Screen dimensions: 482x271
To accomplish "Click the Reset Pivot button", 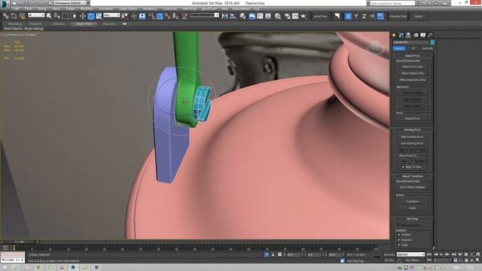I will 412,118.
